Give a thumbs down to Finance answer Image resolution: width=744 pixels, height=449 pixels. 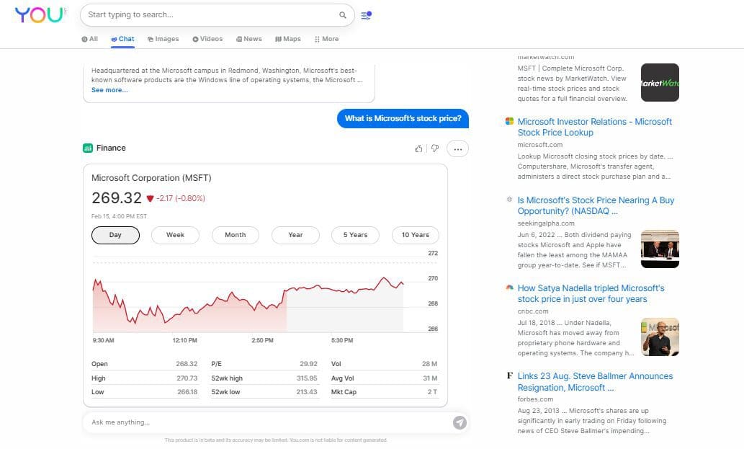[x=435, y=148]
